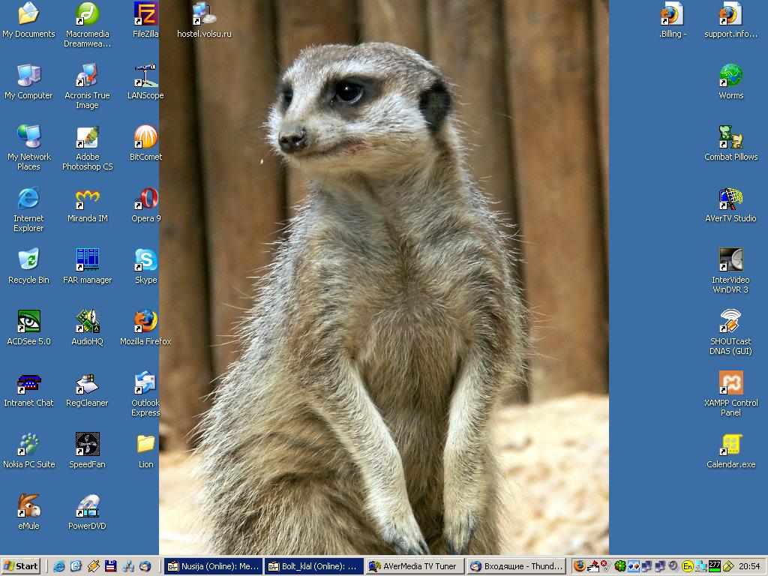Select the FAR manager icon

(x=87, y=261)
